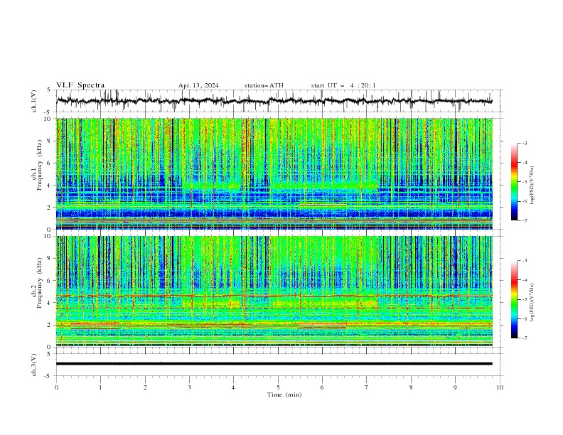The height and width of the screenshot is (435, 563).
Task: Click the ch.2 spectrogram color bar
Action: (514, 299)
